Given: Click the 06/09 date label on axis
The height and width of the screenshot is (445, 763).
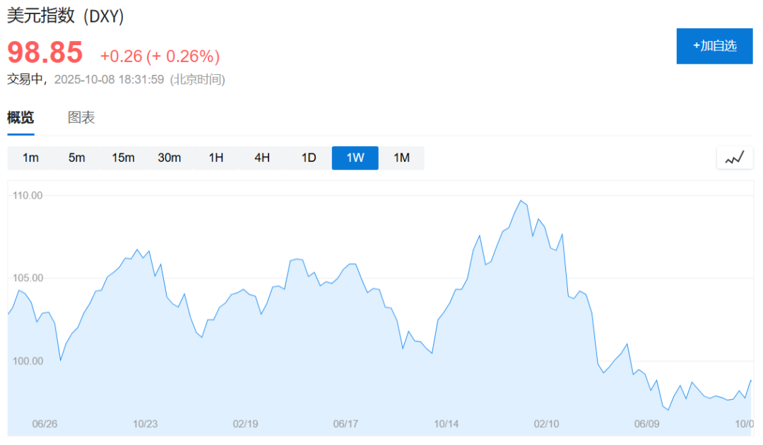Looking at the screenshot, I should point(646,424).
